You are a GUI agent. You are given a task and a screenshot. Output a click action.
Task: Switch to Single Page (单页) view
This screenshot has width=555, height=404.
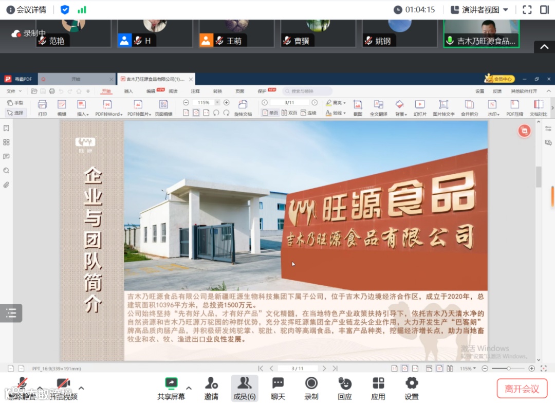(270, 113)
